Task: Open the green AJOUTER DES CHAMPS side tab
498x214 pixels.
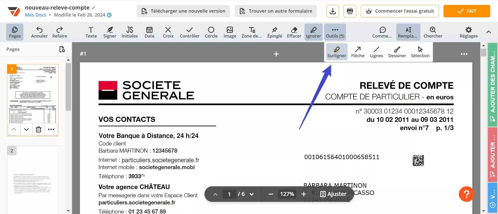Action: [x=492, y=84]
